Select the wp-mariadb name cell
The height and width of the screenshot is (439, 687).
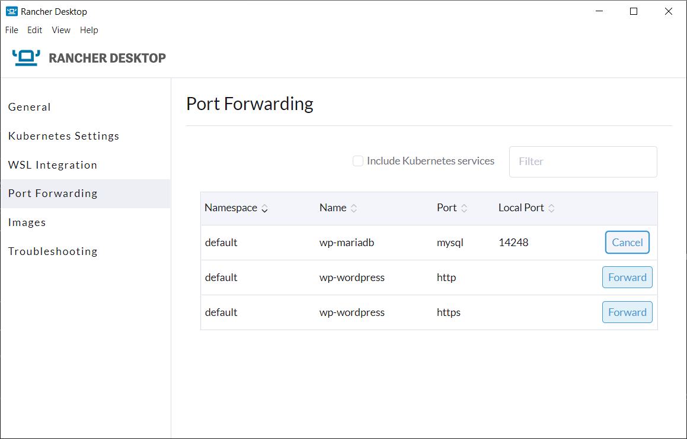347,243
